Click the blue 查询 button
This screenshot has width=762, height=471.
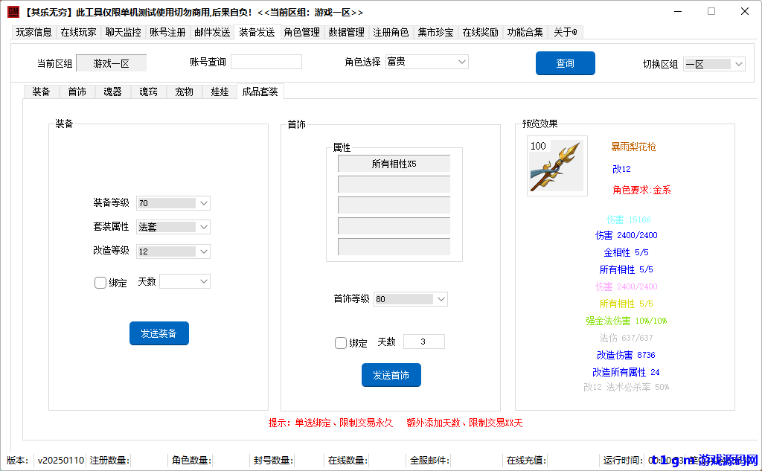tap(565, 63)
